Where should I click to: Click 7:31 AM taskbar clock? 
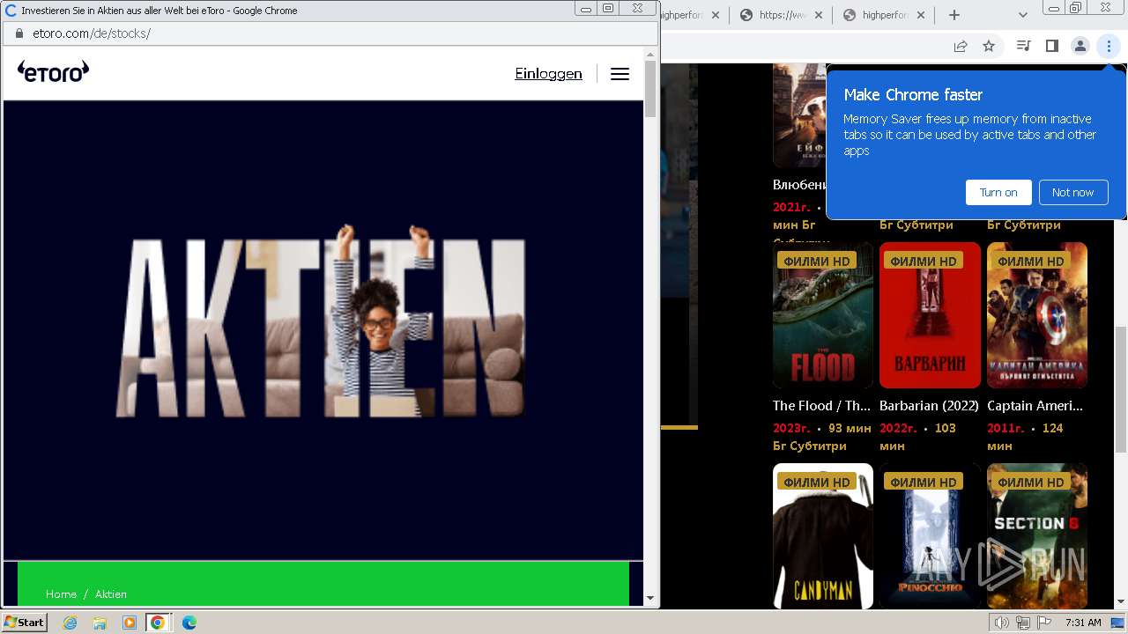tap(1083, 623)
